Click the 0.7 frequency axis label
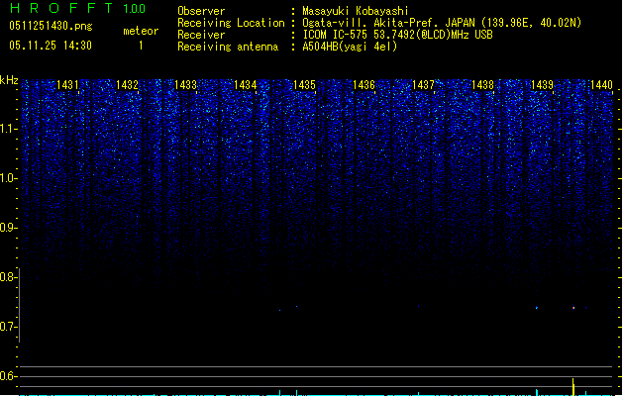The height and width of the screenshot is (396, 623). click(x=8, y=327)
